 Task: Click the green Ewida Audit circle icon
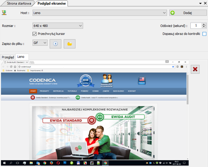78,97
